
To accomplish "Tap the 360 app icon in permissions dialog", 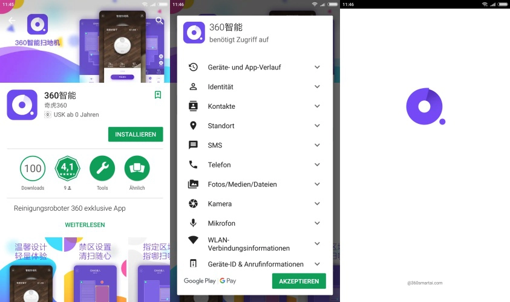I will pos(194,33).
